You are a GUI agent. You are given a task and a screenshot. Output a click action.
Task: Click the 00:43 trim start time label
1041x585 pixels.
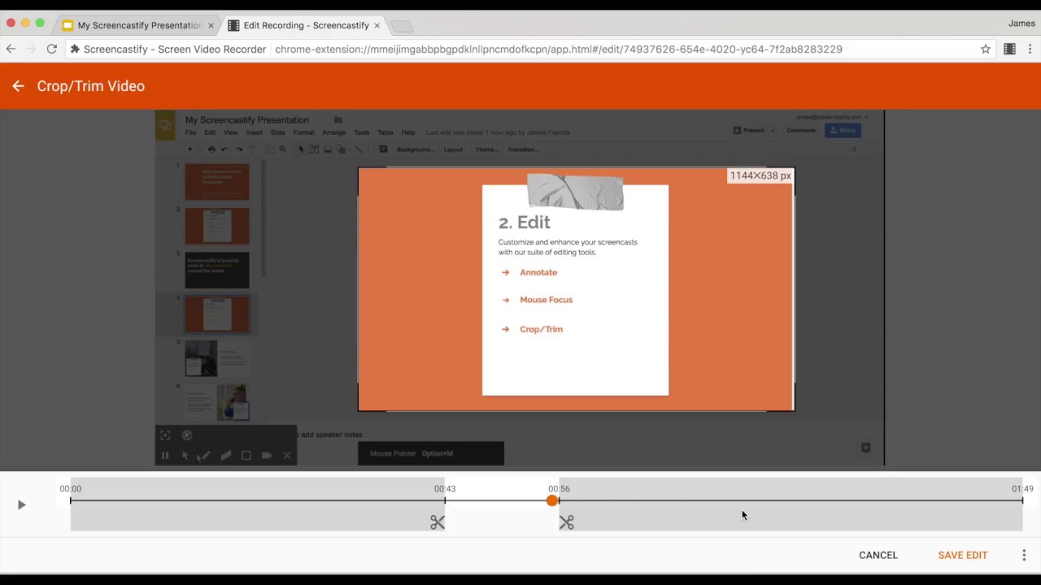pyautogui.click(x=445, y=488)
